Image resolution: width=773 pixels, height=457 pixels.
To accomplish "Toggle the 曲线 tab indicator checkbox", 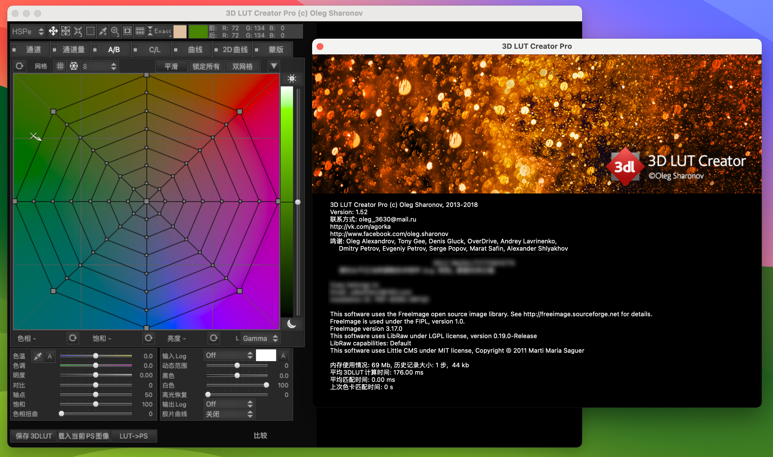I will point(176,49).
